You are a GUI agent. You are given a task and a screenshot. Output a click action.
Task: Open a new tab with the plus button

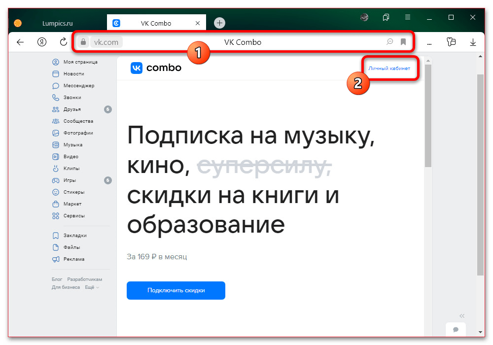(x=219, y=23)
